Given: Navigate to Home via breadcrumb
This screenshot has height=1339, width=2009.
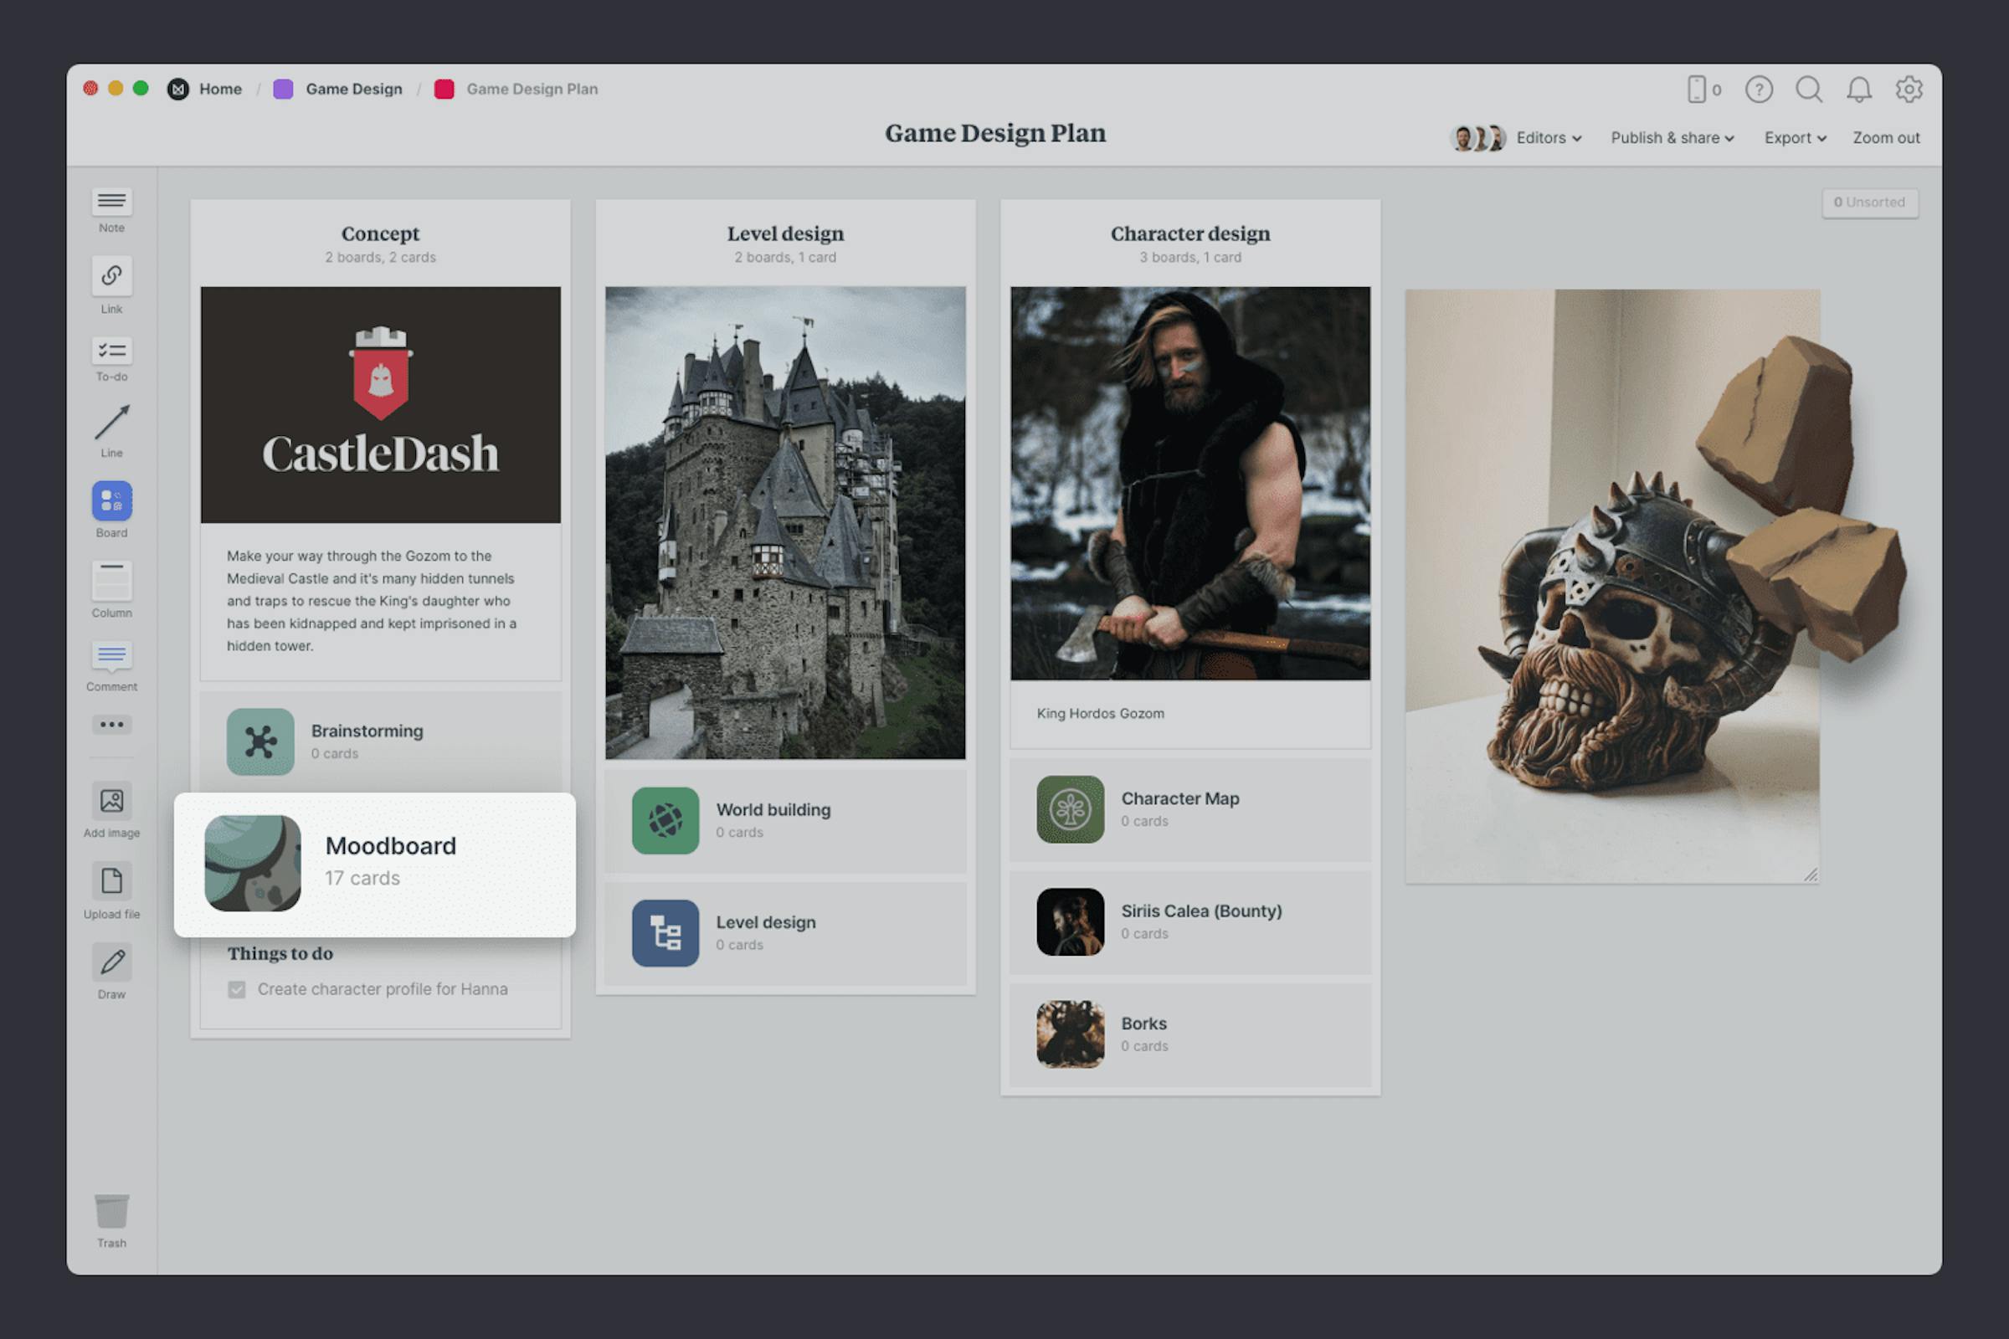Looking at the screenshot, I should pos(219,89).
